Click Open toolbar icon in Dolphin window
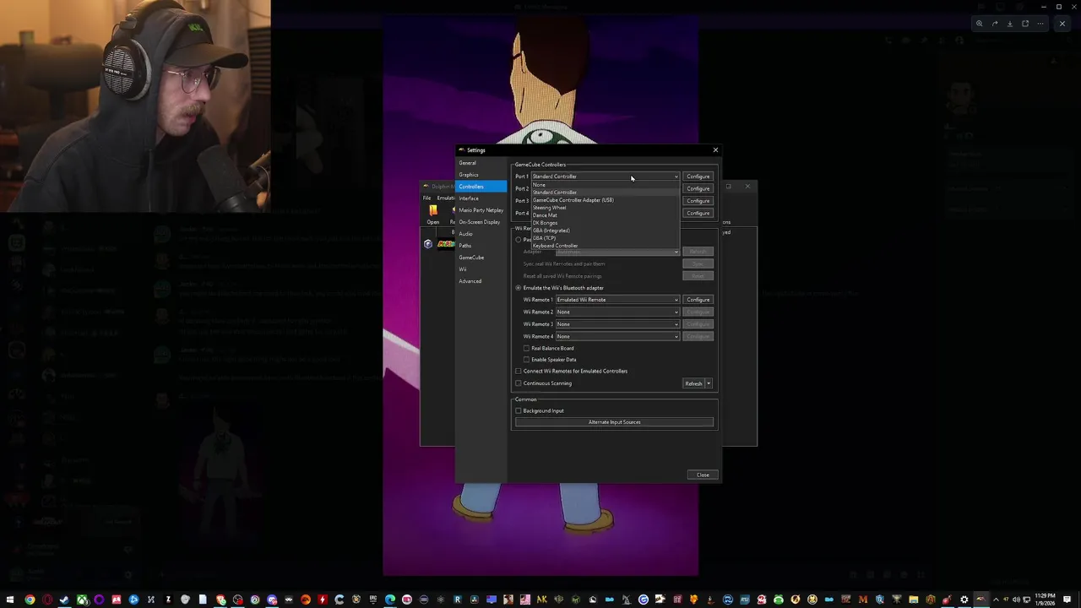Screen dimensions: 1081x608 [432, 214]
